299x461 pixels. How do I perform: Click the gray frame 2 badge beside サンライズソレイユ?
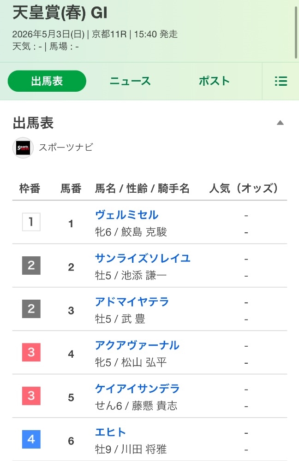click(31, 266)
